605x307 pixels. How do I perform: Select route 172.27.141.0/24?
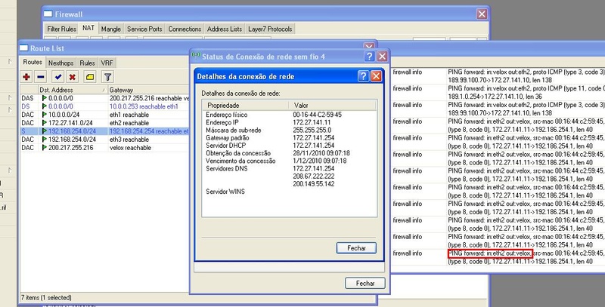104,123
